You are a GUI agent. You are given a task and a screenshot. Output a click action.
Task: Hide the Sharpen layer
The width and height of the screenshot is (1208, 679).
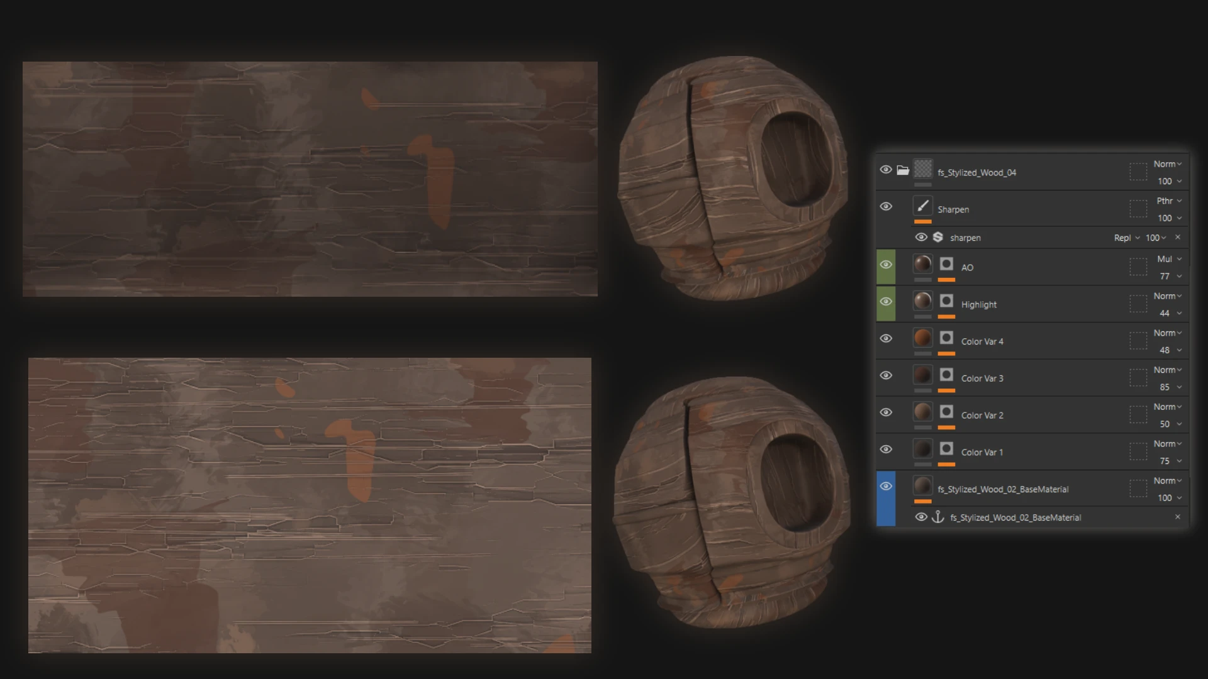(886, 206)
